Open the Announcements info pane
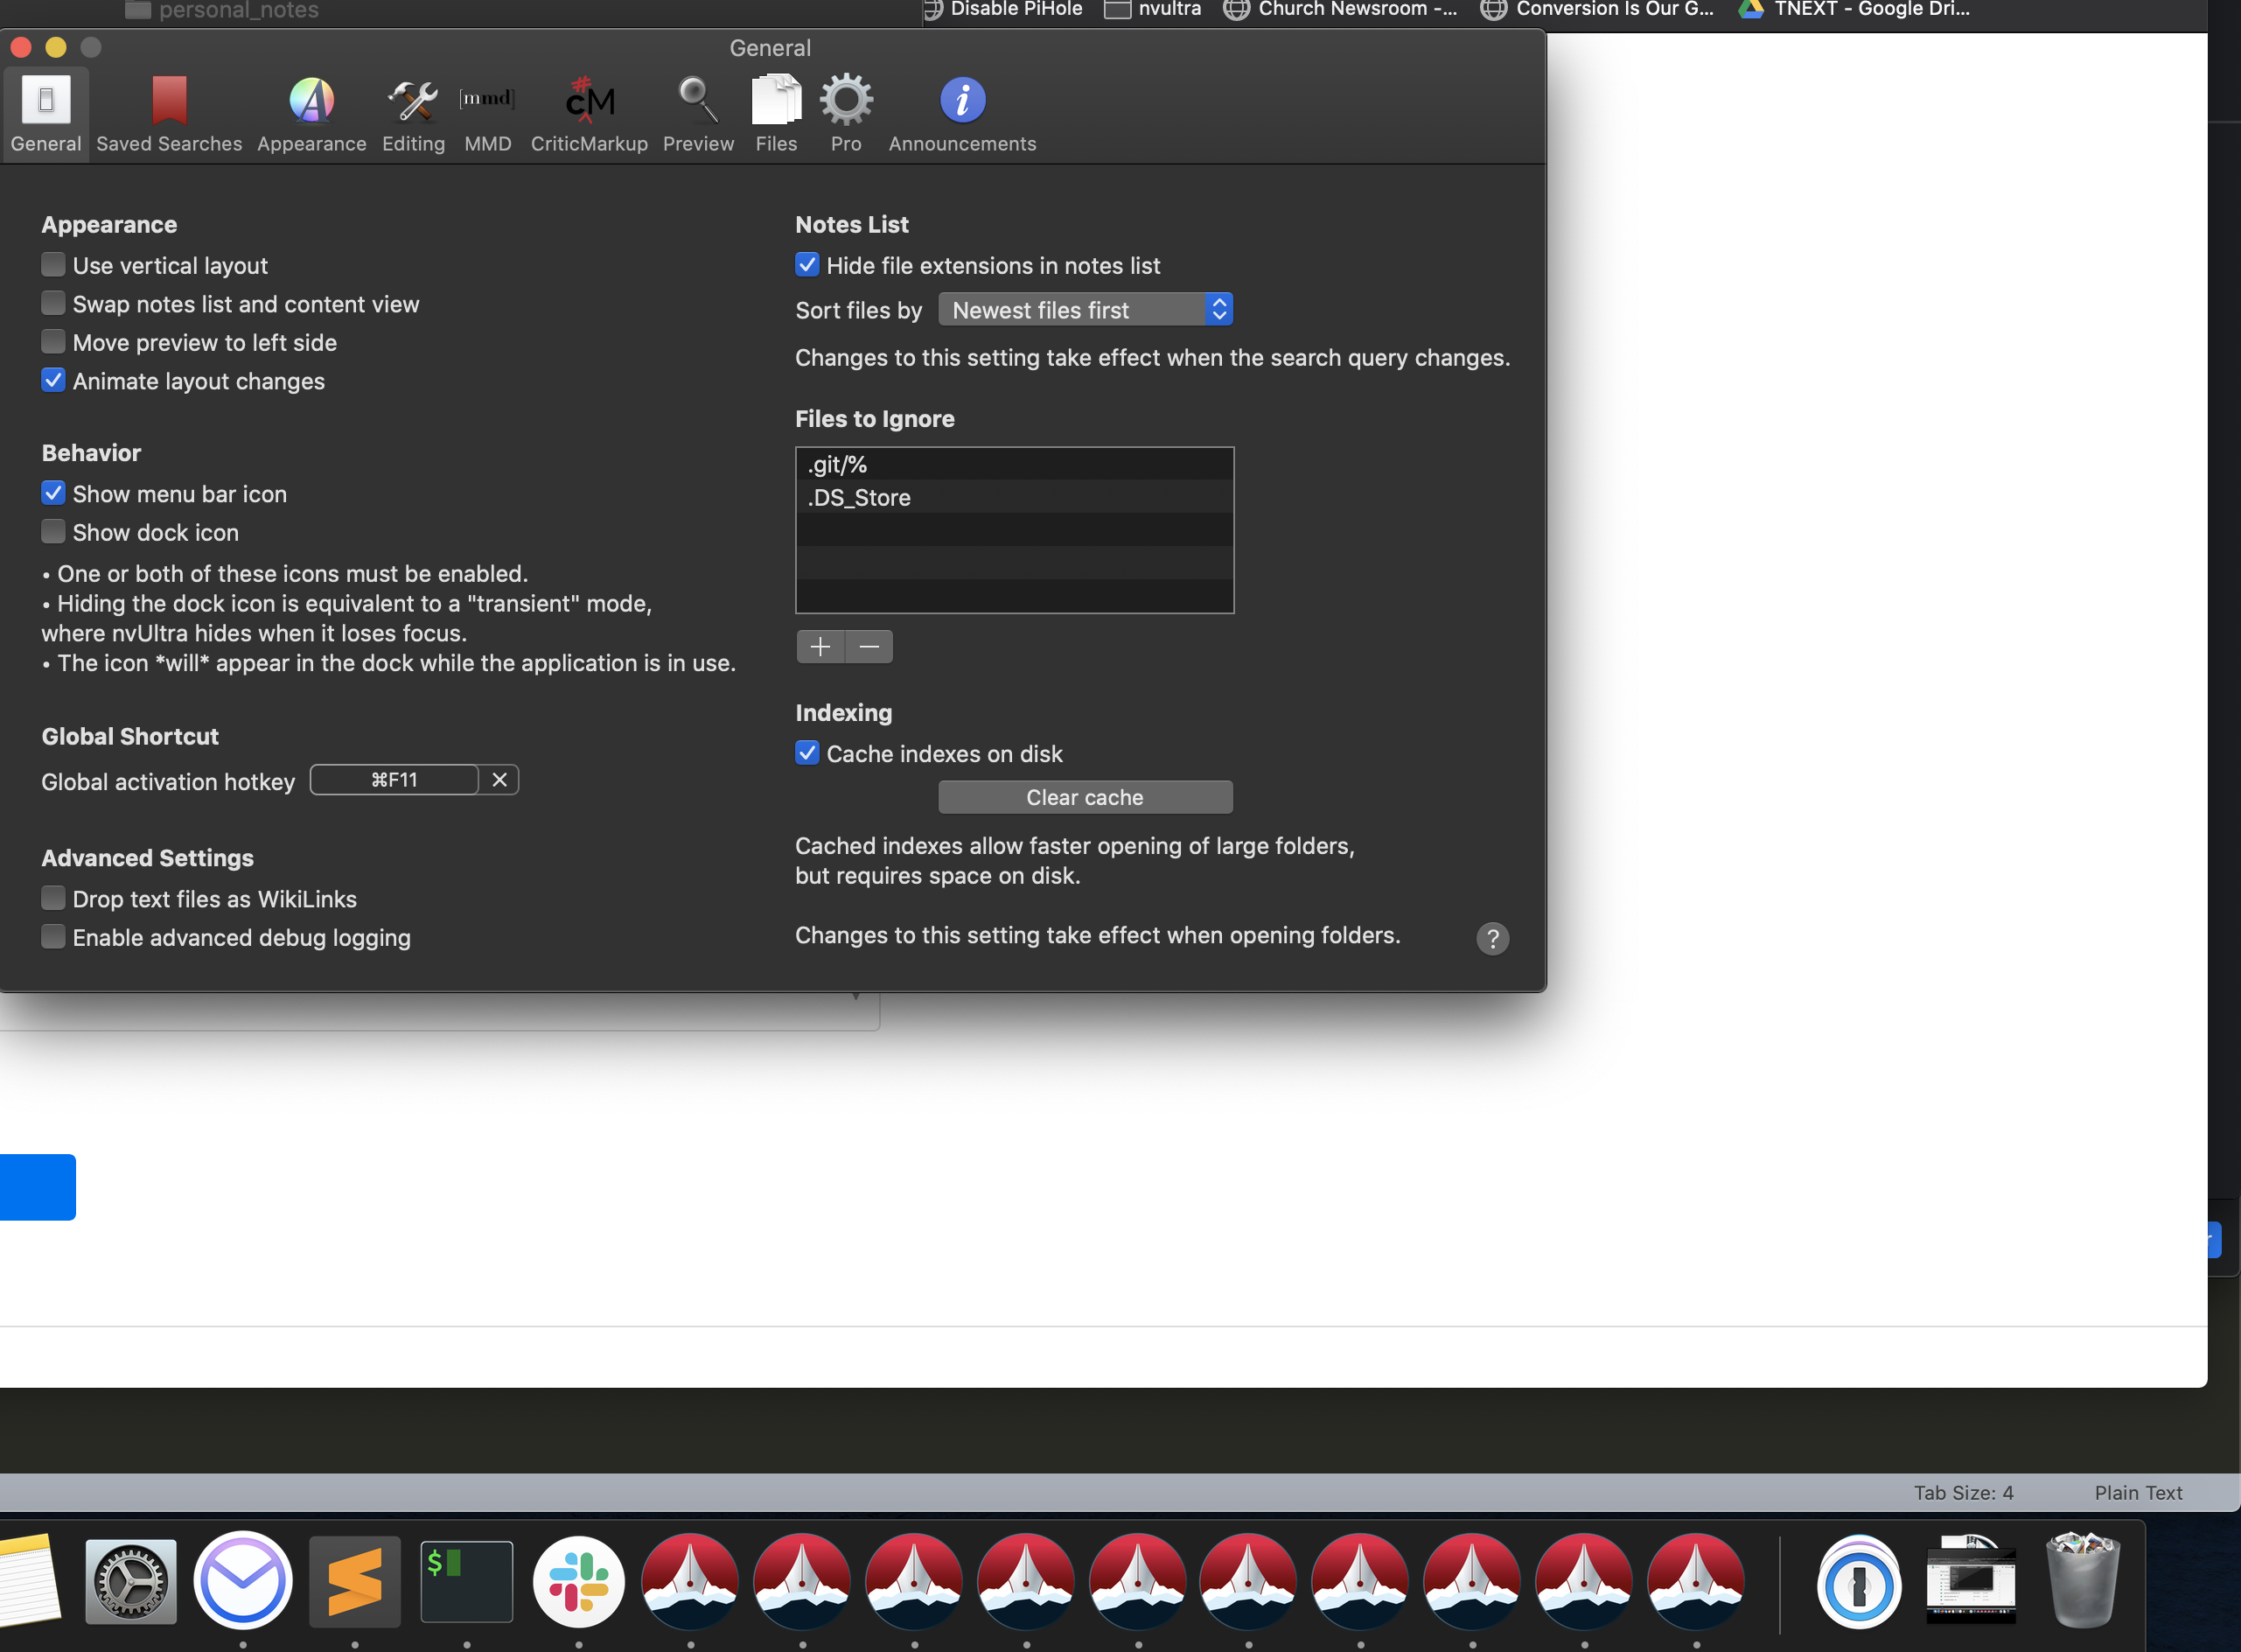This screenshot has width=2241, height=1652. [961, 114]
